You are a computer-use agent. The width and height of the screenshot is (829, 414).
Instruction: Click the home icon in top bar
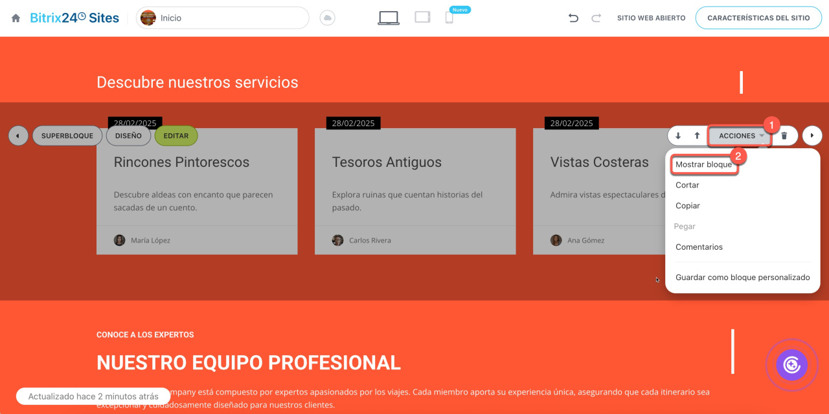16,18
